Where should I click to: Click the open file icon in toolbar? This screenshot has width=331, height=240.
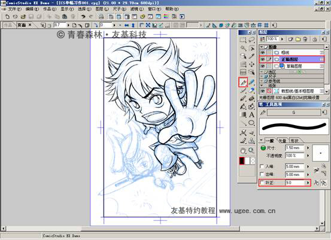point(23,17)
